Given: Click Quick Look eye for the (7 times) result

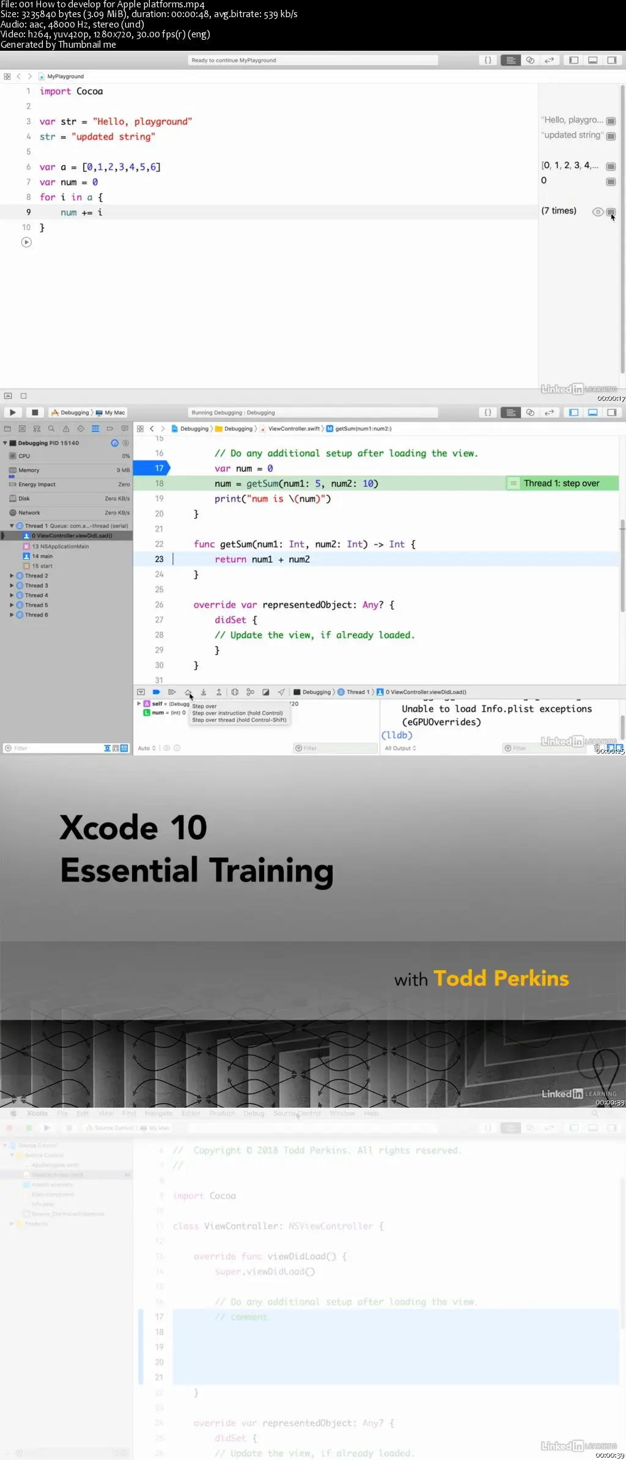Looking at the screenshot, I should (x=598, y=212).
